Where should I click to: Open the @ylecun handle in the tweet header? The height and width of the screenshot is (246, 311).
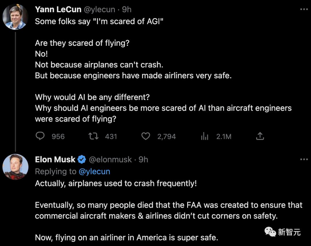[x=99, y=10]
